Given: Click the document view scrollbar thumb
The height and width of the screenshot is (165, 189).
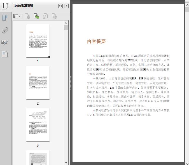Looking at the screenshot, I should coord(187,10).
